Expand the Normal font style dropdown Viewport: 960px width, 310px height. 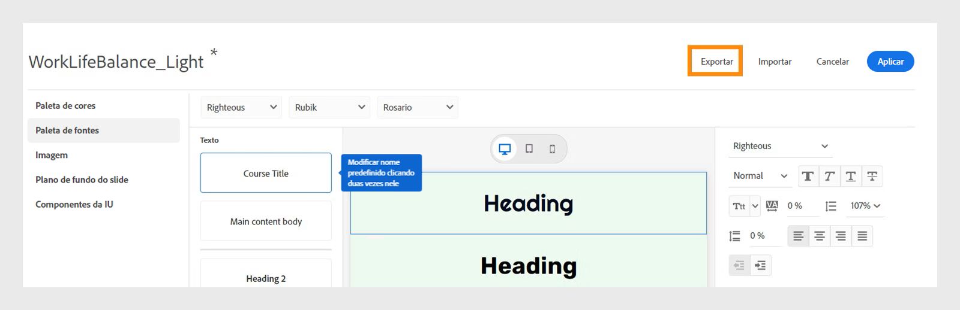[x=760, y=176]
